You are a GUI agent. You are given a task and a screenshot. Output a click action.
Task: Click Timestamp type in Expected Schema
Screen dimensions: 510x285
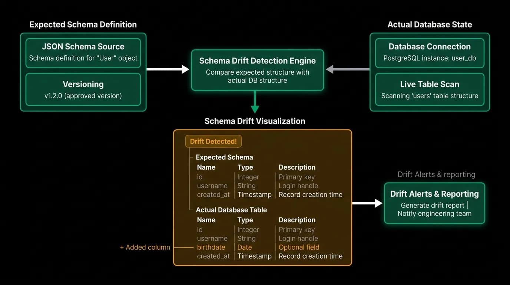(x=255, y=194)
